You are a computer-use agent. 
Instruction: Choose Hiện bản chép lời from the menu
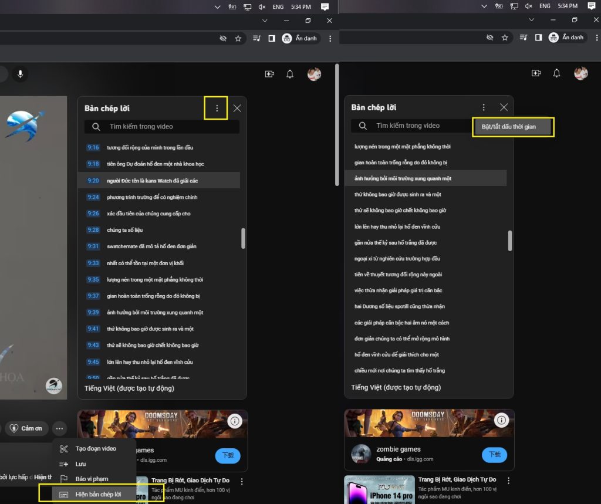click(100, 493)
